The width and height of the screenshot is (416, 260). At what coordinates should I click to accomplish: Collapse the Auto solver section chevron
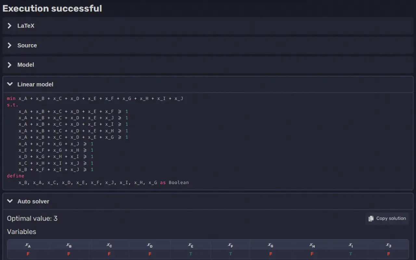point(10,201)
